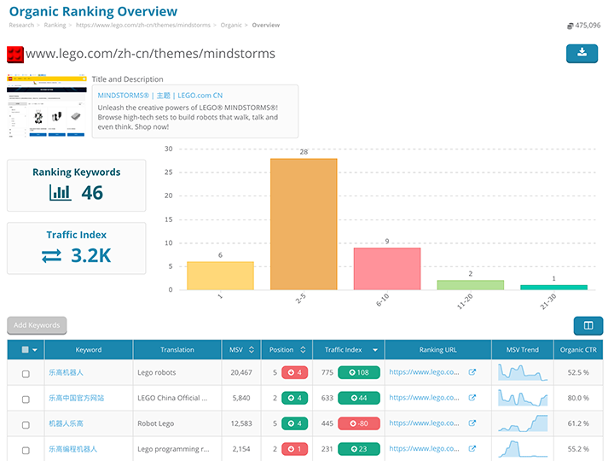Sort by Traffic Index column arrow
This screenshot has width=614, height=461.
[x=374, y=350]
